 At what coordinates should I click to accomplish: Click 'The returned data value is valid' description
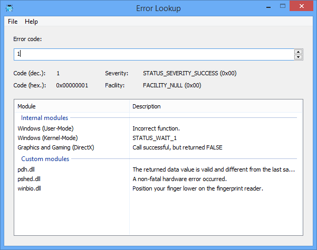click(x=214, y=169)
